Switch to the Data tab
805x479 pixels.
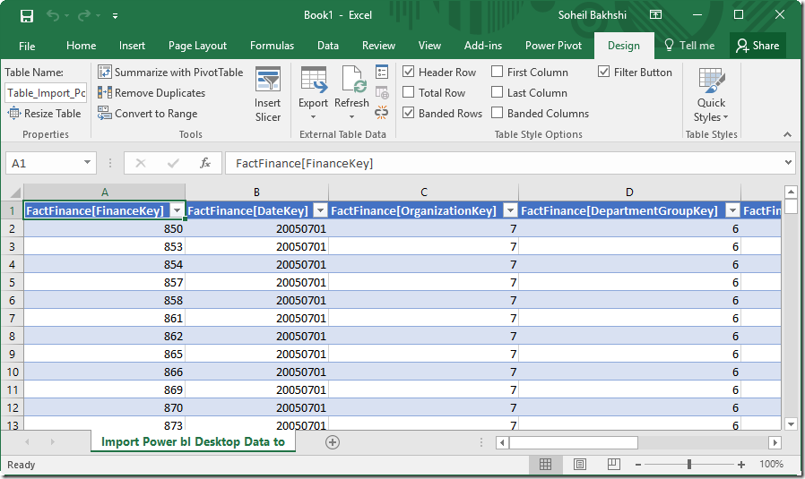(328, 46)
